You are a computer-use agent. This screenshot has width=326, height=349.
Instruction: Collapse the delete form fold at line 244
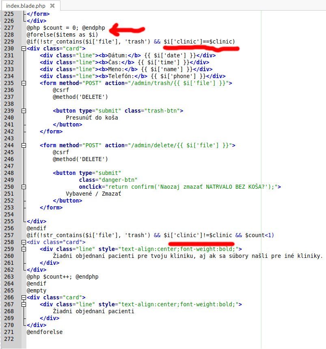point(24,145)
